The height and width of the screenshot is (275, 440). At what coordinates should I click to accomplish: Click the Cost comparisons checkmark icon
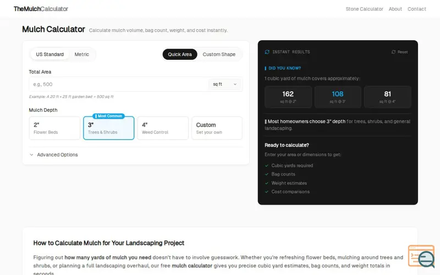click(x=267, y=191)
